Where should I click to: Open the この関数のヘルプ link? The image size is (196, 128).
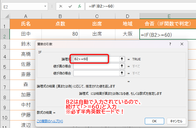pyautogui.click(x=50, y=121)
